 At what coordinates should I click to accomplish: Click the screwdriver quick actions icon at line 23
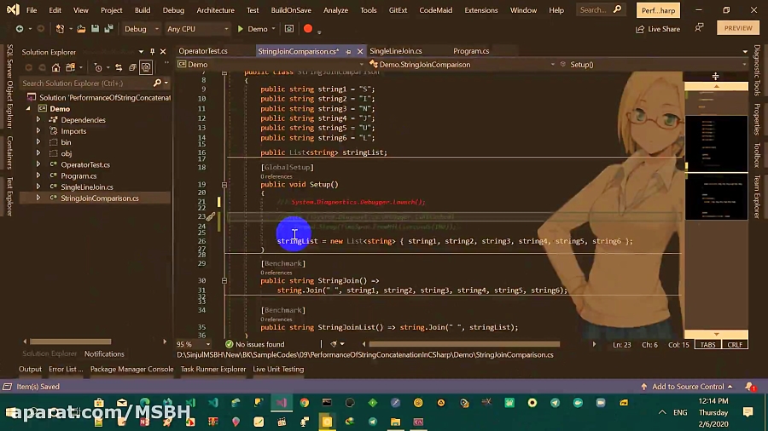(210, 216)
